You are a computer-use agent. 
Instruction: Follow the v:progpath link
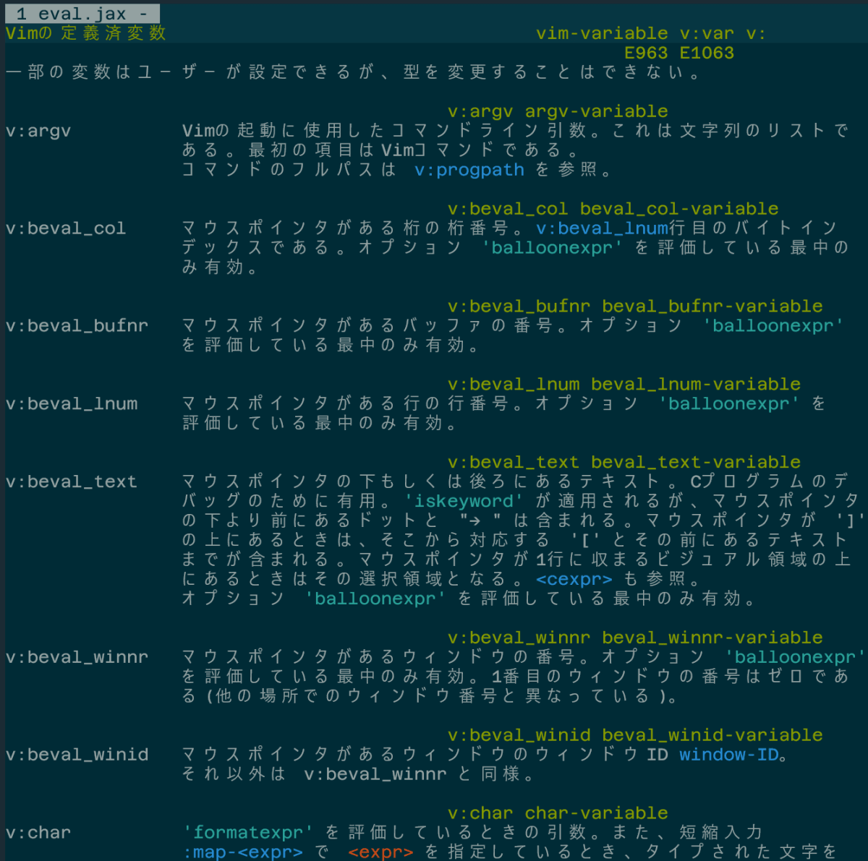coord(469,170)
